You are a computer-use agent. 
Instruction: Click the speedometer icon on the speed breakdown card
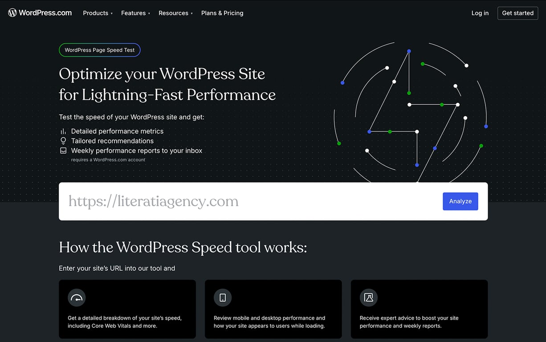point(76,297)
